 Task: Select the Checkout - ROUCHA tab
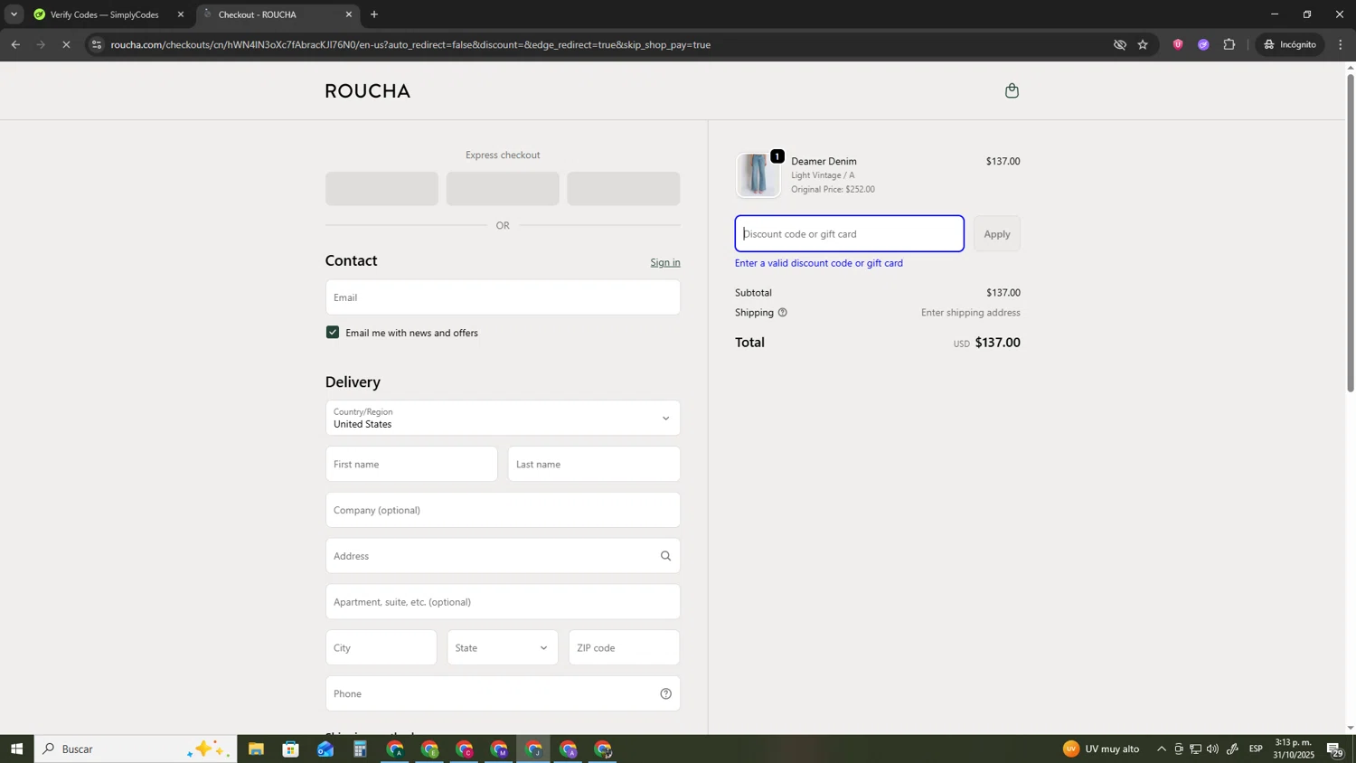click(x=271, y=14)
